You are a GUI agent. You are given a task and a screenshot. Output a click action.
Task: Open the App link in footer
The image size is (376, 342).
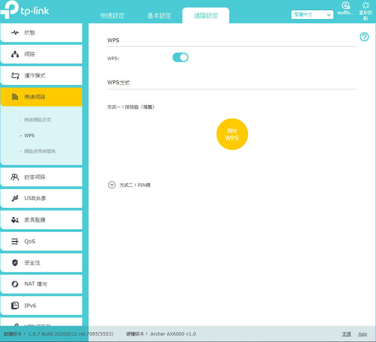click(x=362, y=334)
